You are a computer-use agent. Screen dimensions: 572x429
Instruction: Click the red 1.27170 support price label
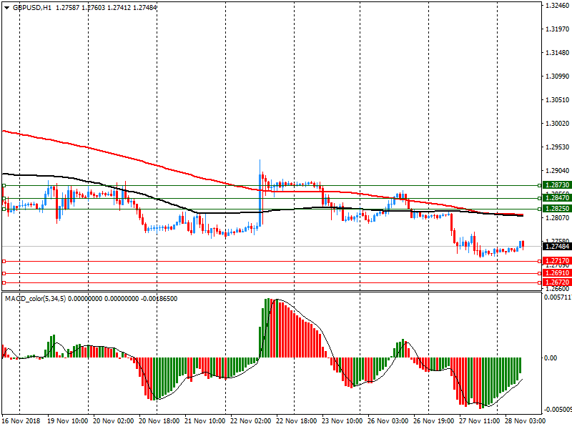556,261
